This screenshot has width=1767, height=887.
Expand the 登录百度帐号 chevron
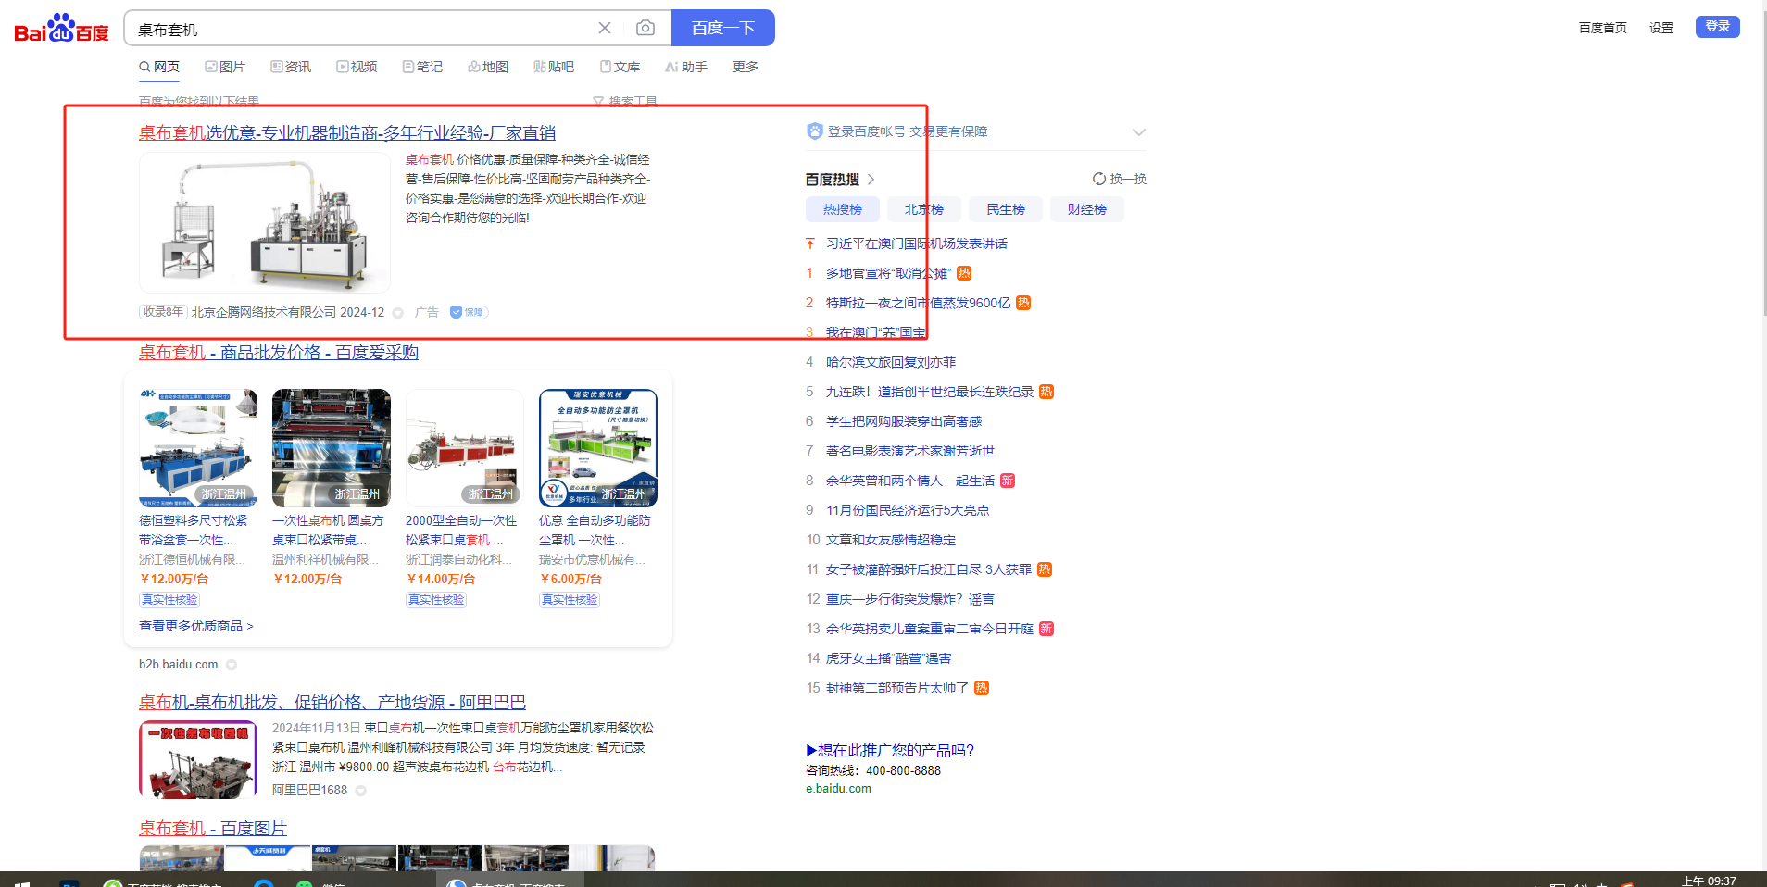pos(1139,131)
